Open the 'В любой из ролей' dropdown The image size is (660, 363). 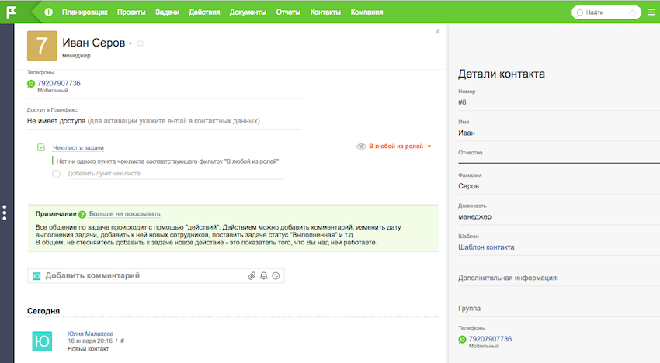[x=399, y=146]
